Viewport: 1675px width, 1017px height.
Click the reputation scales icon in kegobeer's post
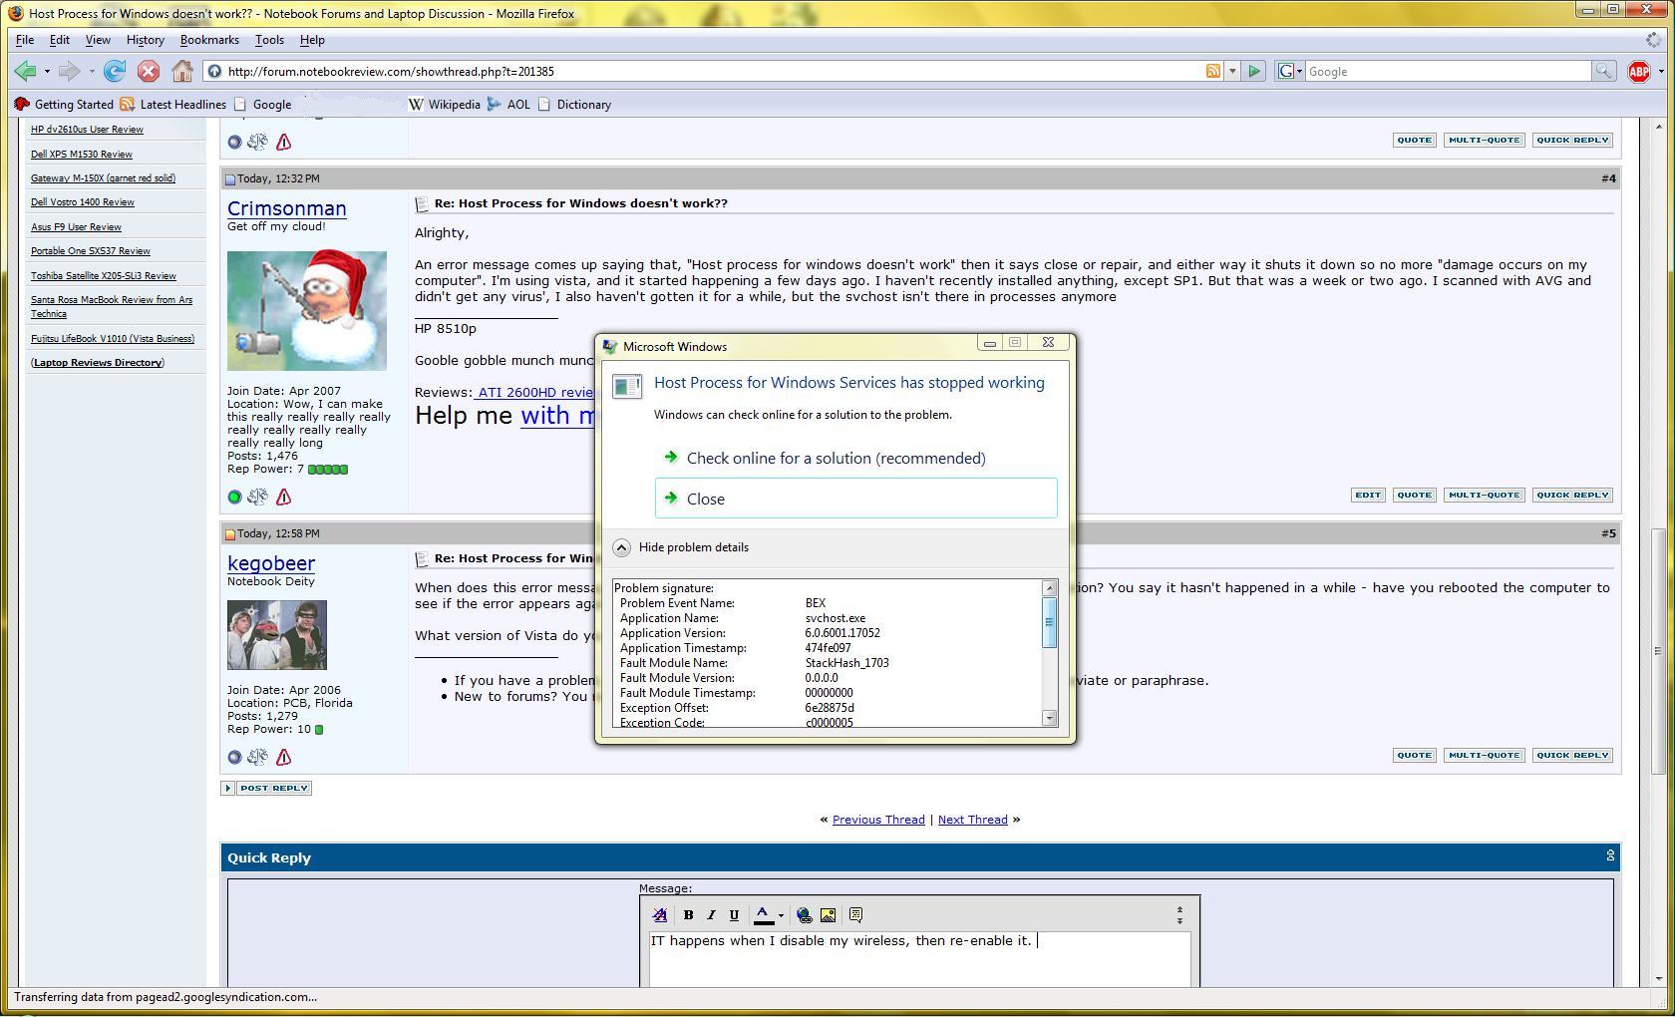tap(257, 757)
